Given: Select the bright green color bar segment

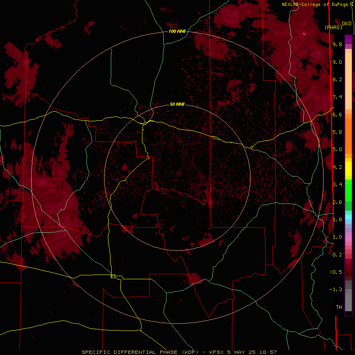Looking at the screenshot, I should tap(348, 191).
